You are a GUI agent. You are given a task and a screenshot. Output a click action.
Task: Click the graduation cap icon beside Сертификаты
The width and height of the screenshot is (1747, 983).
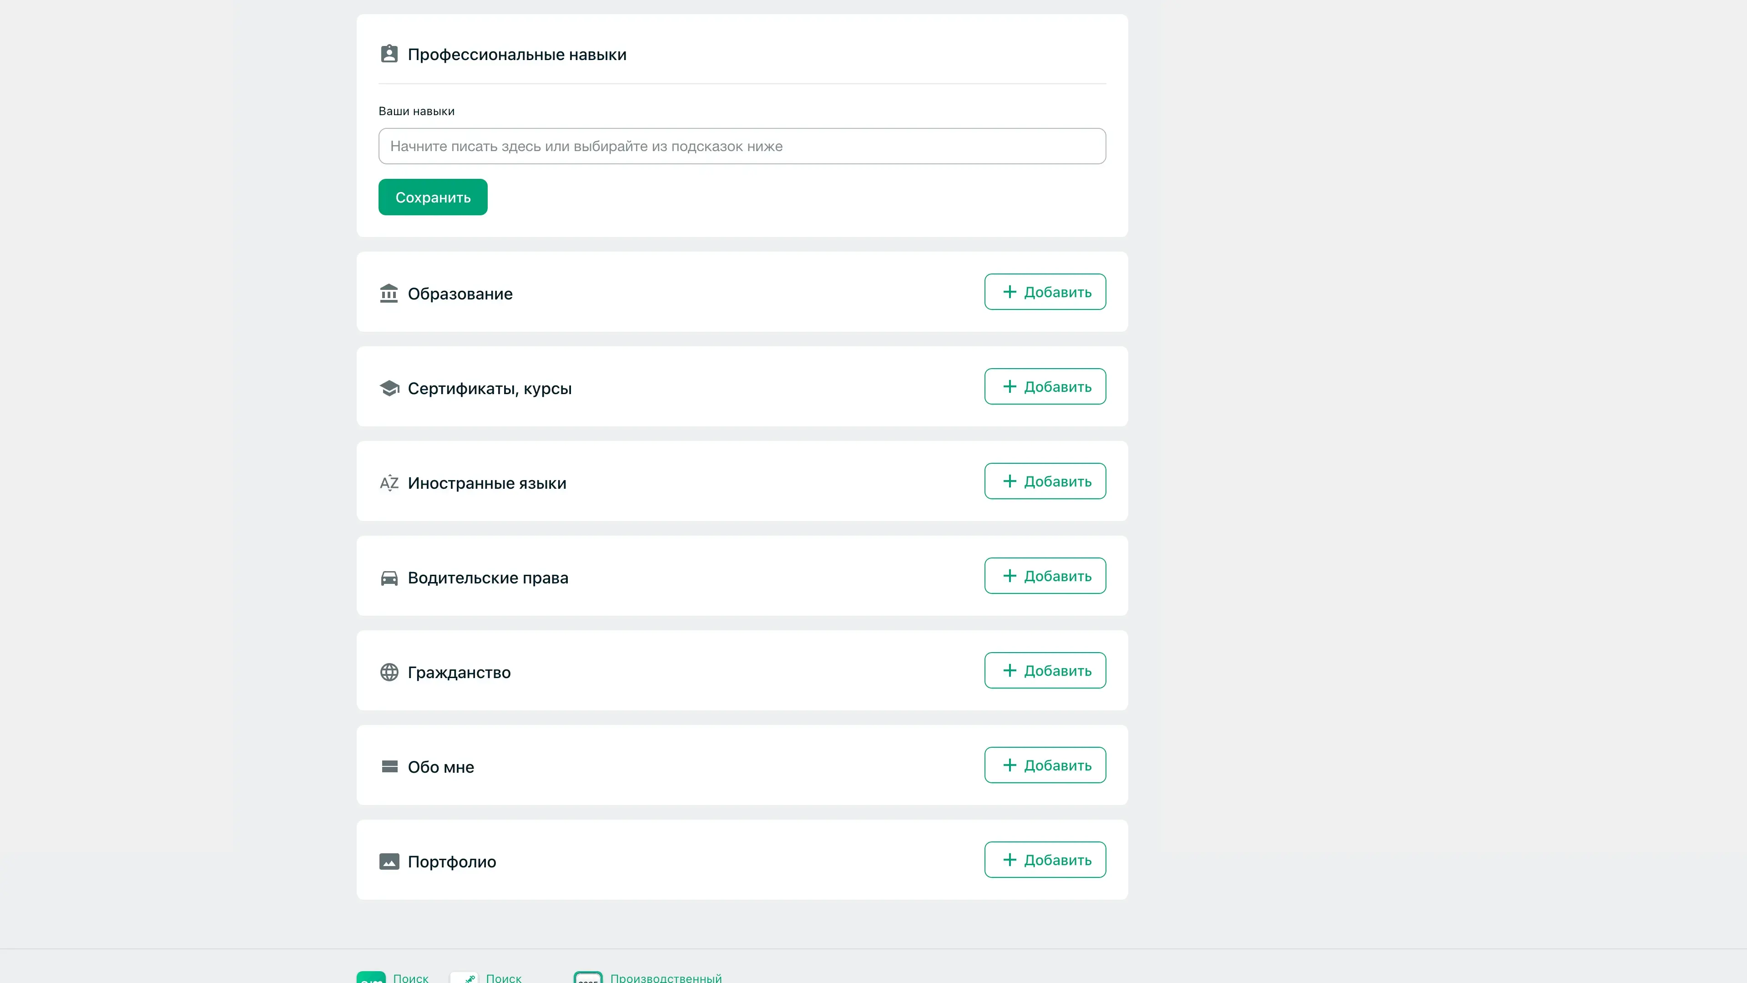click(389, 389)
